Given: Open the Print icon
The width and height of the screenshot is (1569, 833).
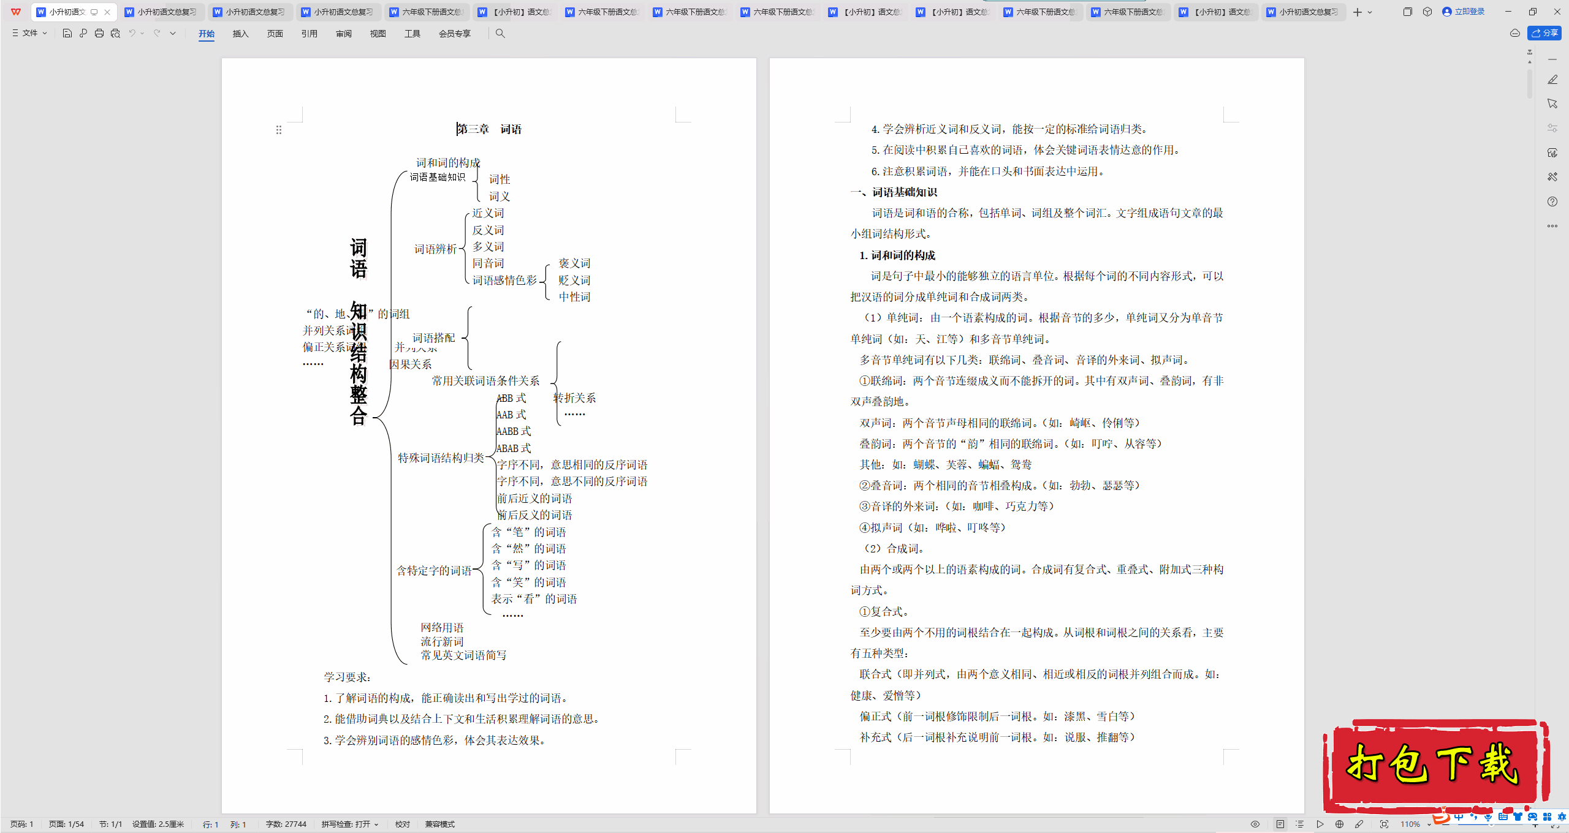Looking at the screenshot, I should tap(99, 33).
